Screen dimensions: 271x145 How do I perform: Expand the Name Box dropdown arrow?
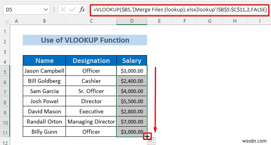(x=46, y=9)
